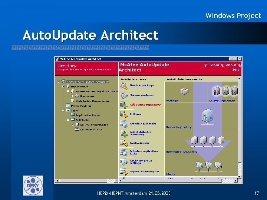Select Replication Tasks in the tree
Image resolution: width=267 pixels, height=200 pixels.
pyautogui.click(x=88, y=115)
